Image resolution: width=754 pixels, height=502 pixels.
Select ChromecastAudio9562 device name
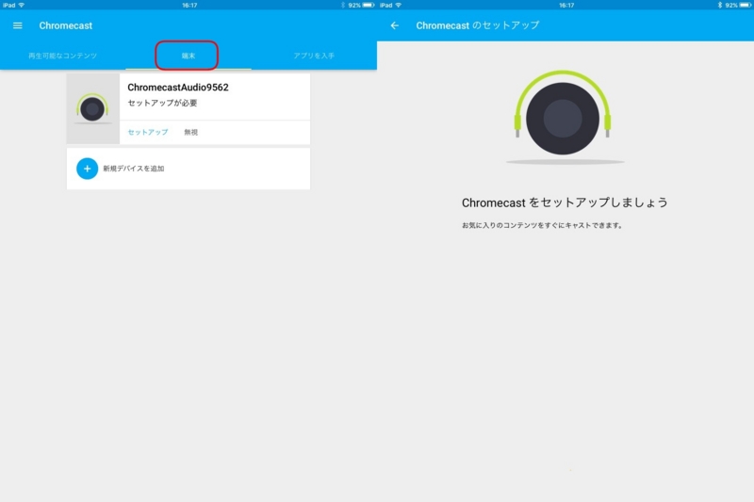click(x=178, y=88)
